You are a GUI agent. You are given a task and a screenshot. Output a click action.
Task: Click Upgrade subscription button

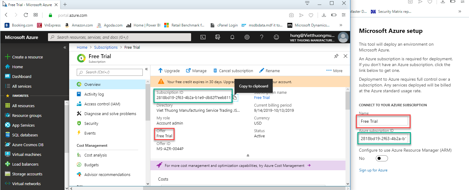coord(169,71)
